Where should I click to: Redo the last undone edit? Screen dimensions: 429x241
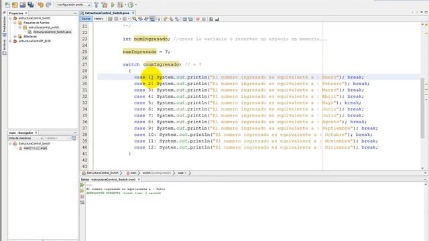tap(48, 5)
